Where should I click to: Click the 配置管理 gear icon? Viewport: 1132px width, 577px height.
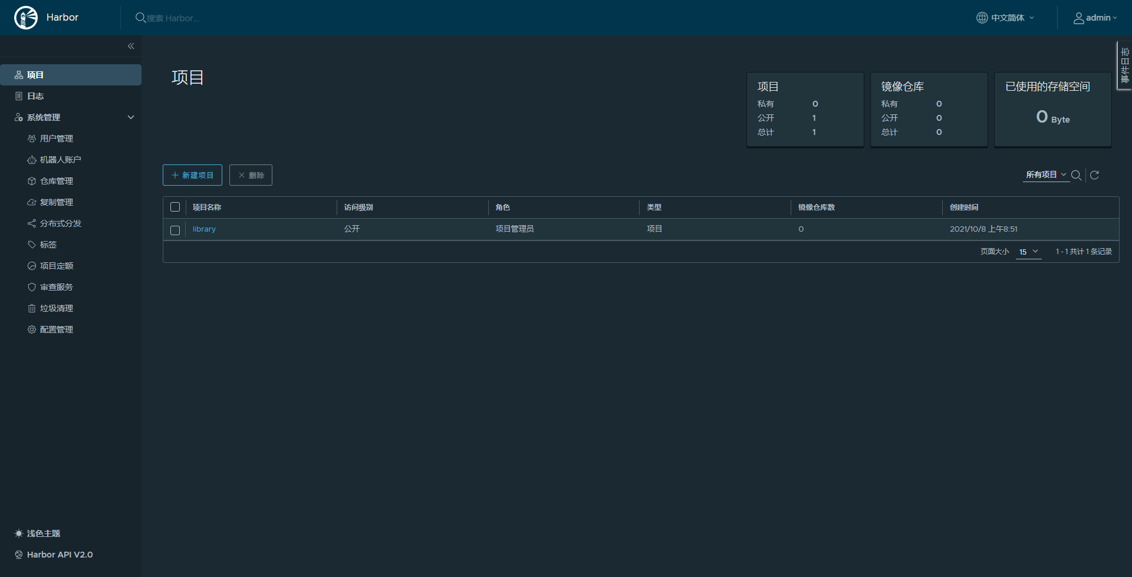32,329
